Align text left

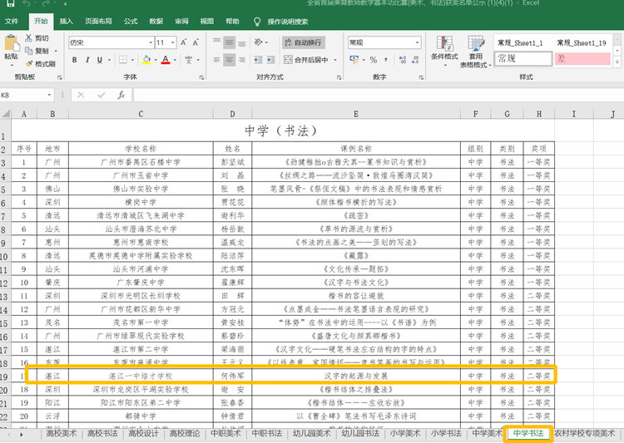point(216,60)
